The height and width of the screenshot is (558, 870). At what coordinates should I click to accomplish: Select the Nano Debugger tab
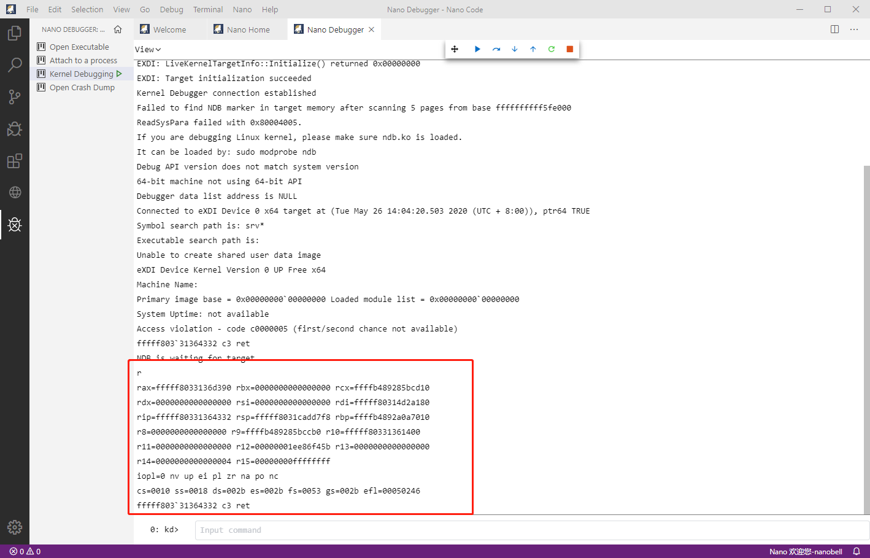coord(334,29)
